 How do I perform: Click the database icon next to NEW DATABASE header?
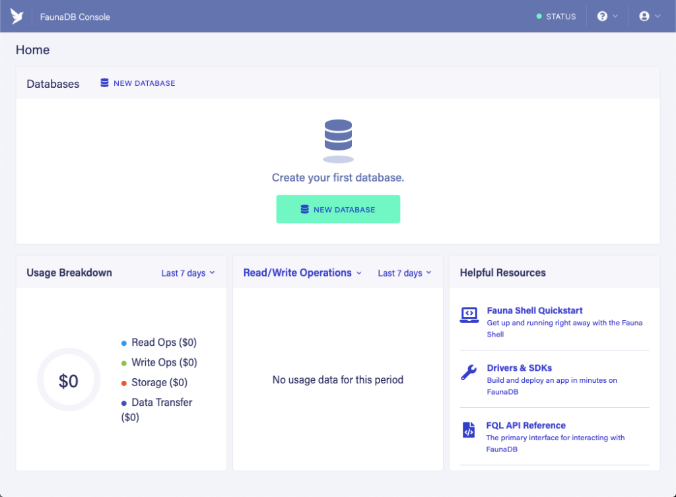click(104, 83)
